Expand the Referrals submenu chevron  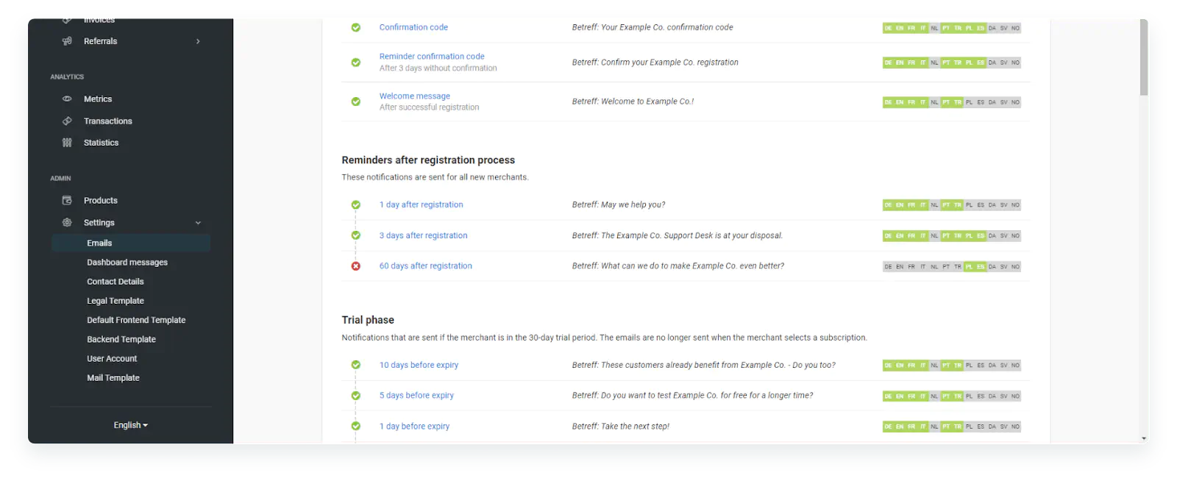coord(198,41)
